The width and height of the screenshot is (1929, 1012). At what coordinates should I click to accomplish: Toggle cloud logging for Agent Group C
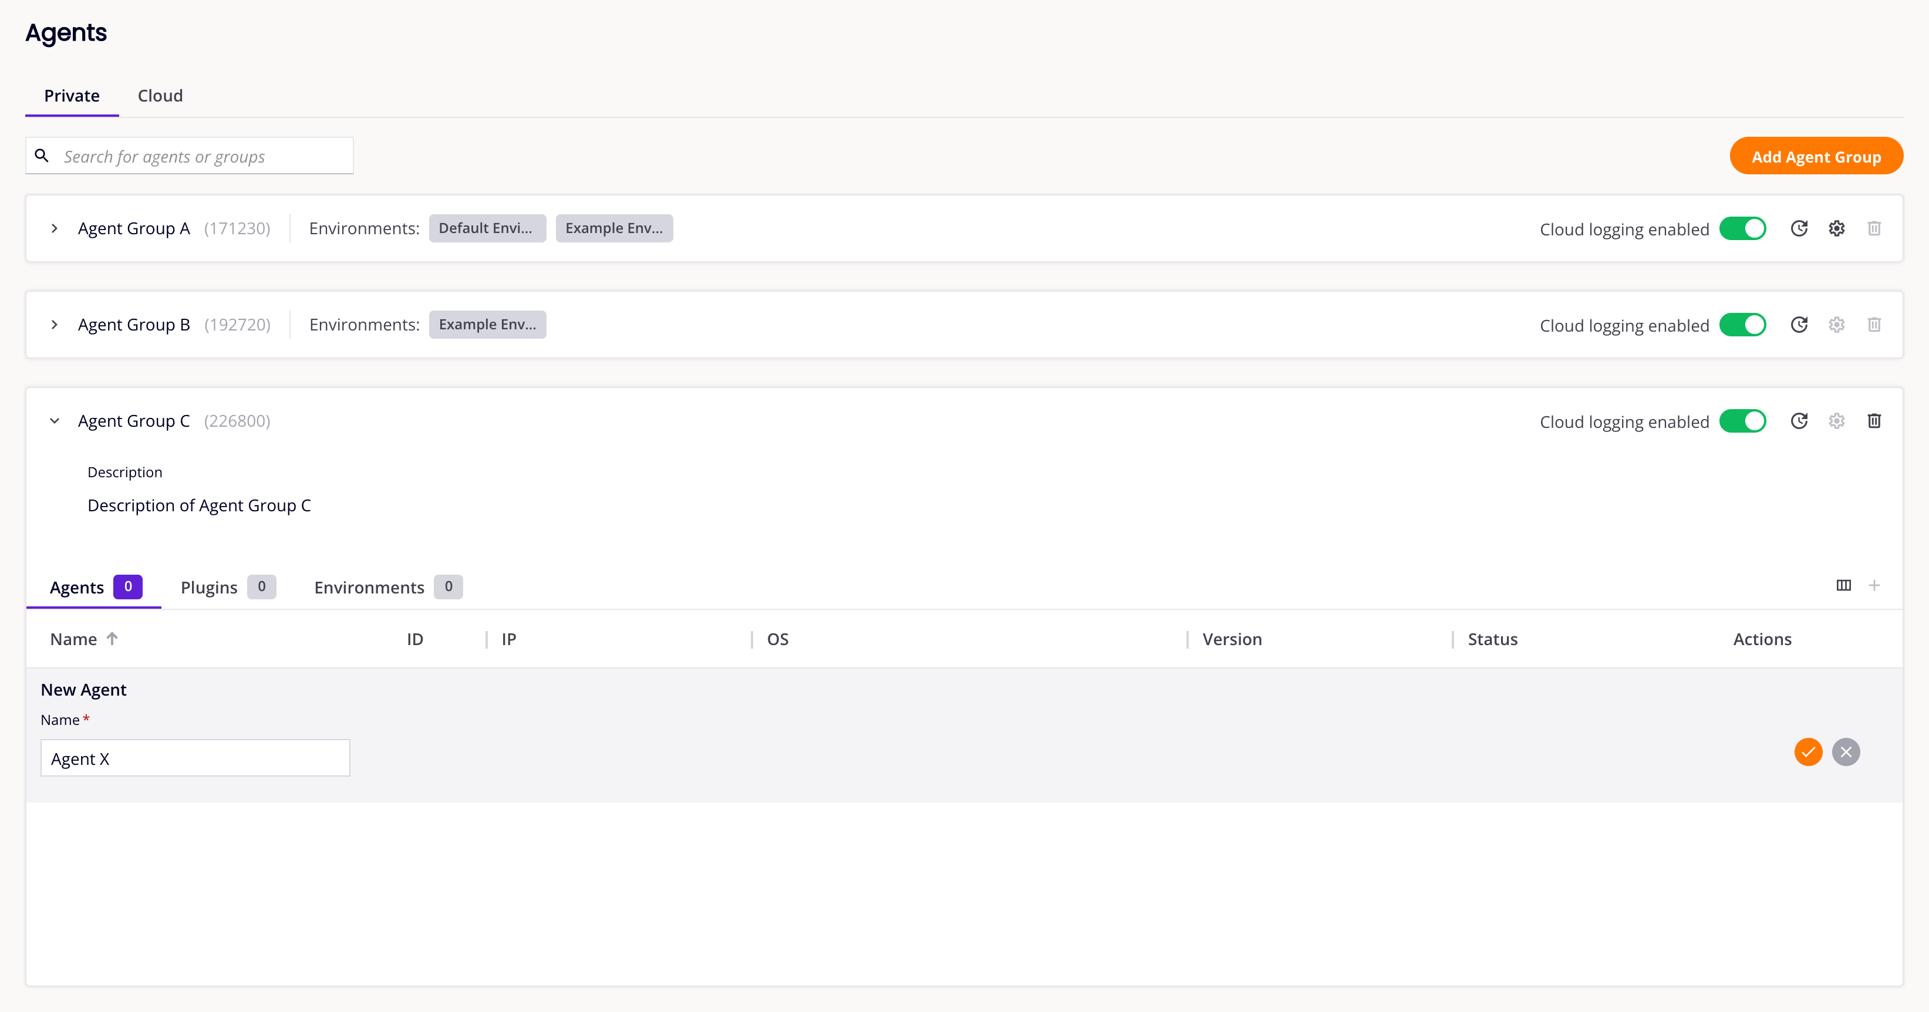click(x=1742, y=421)
